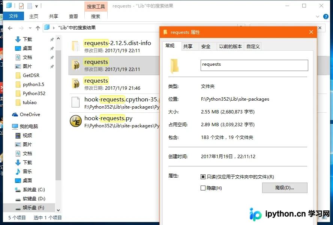Click the folder icon in properties dialog
The height and width of the screenshot is (225, 333).
[x=174, y=66]
